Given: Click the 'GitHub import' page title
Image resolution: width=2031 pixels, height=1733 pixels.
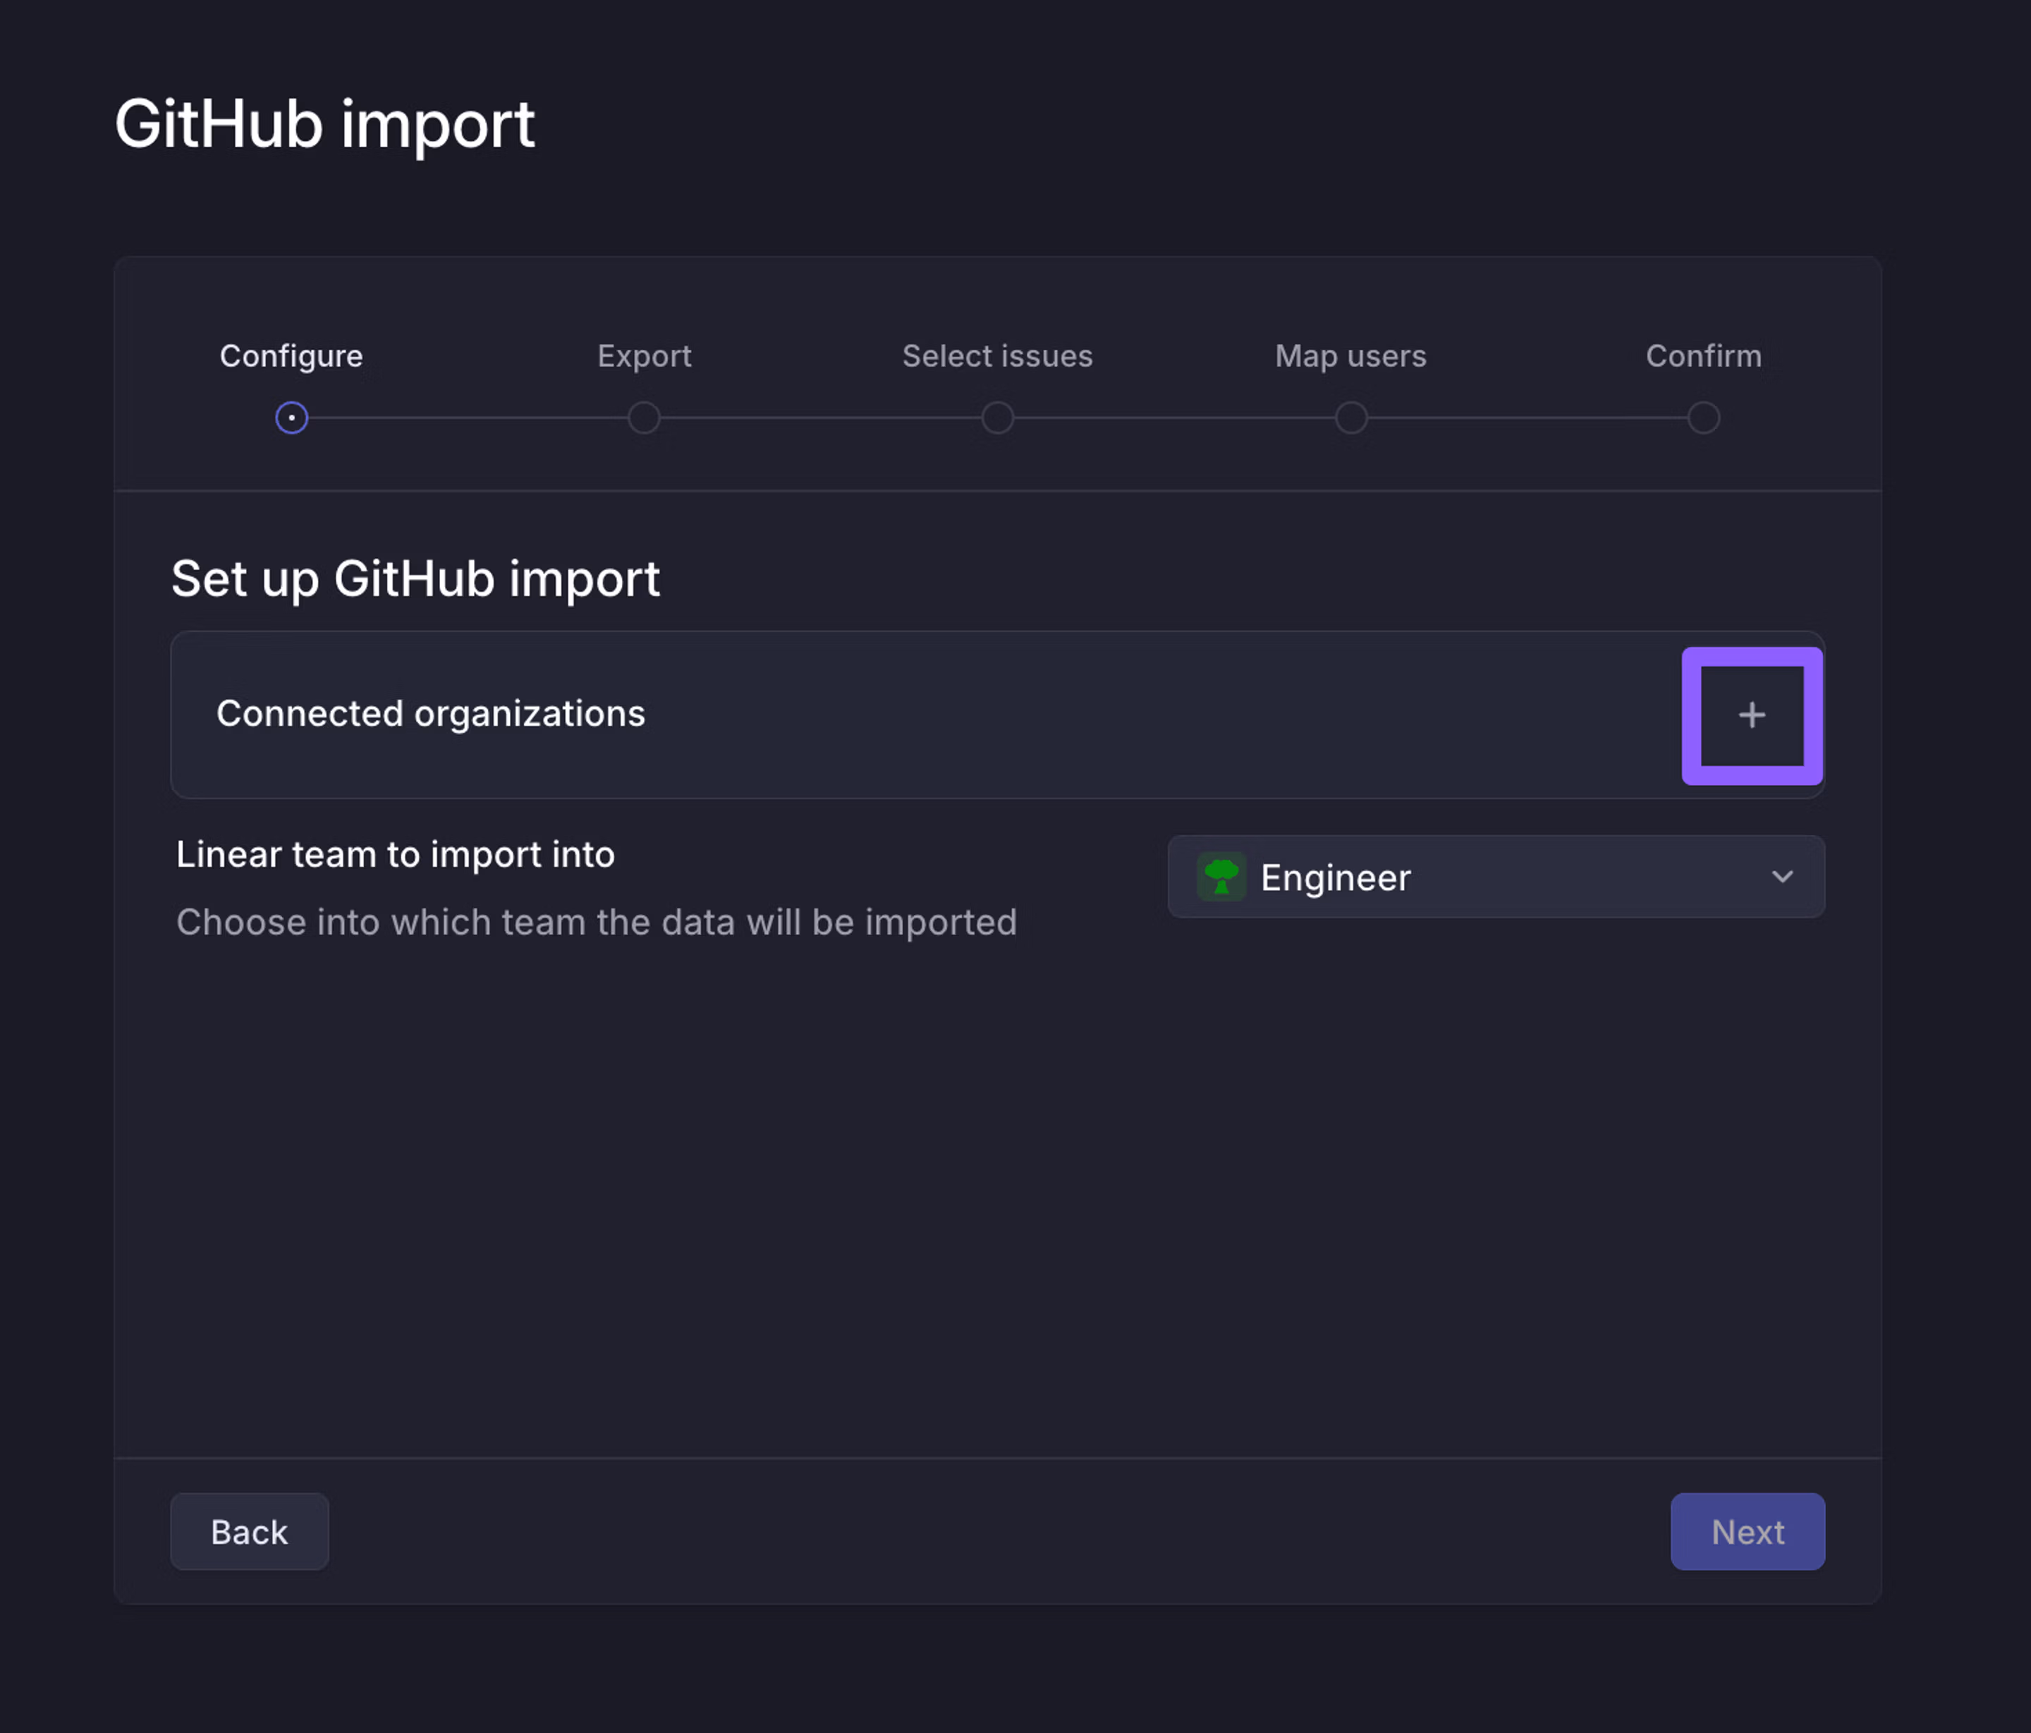Looking at the screenshot, I should click(324, 124).
